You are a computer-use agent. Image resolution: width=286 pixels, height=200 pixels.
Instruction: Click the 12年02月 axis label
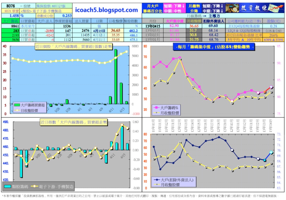pos(180,126)
